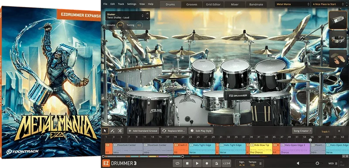Switch to the Bandmate tab

coord(256,4)
